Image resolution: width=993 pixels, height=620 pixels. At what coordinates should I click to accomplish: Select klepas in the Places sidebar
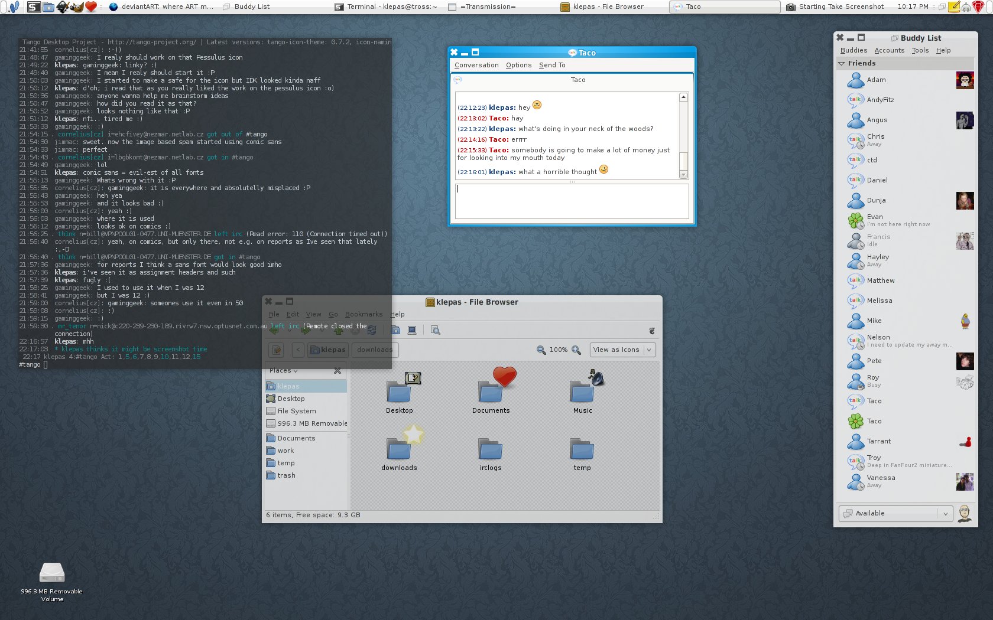306,386
